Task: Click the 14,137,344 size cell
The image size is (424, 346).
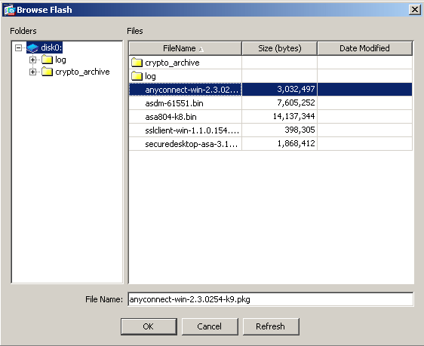Action: tap(280, 116)
